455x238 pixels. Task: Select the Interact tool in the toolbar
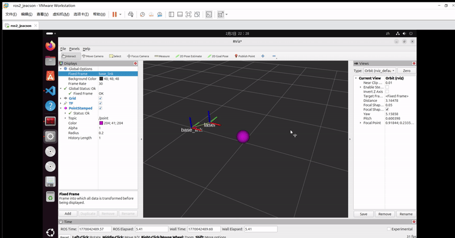coord(69,56)
